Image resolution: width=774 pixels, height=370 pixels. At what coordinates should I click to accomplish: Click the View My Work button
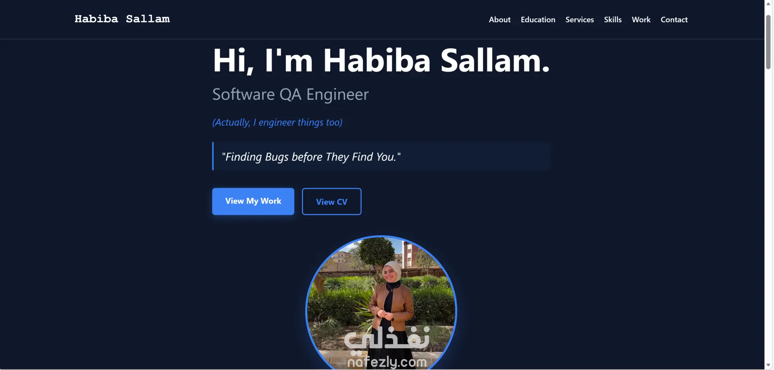tap(253, 201)
